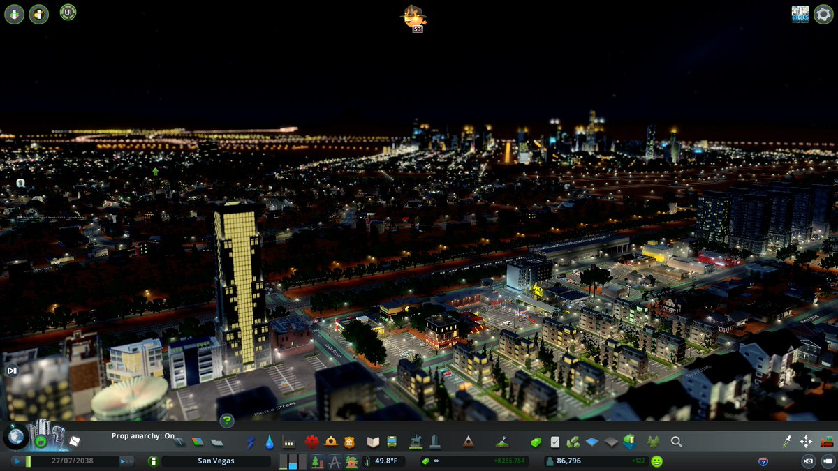The image size is (838, 471).
Task: Open the Parks and Decoration statue menu
Action: pyautogui.click(x=416, y=442)
